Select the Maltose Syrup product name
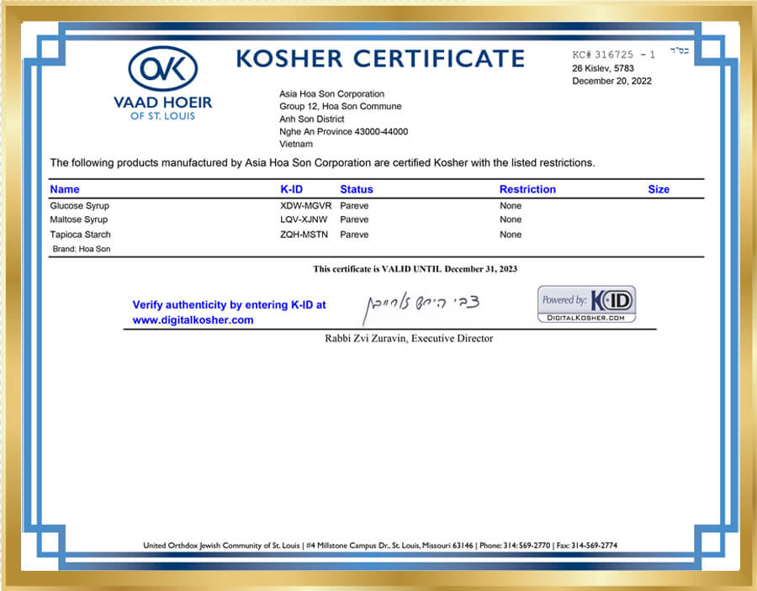This screenshot has height=591, width=757. point(79,219)
